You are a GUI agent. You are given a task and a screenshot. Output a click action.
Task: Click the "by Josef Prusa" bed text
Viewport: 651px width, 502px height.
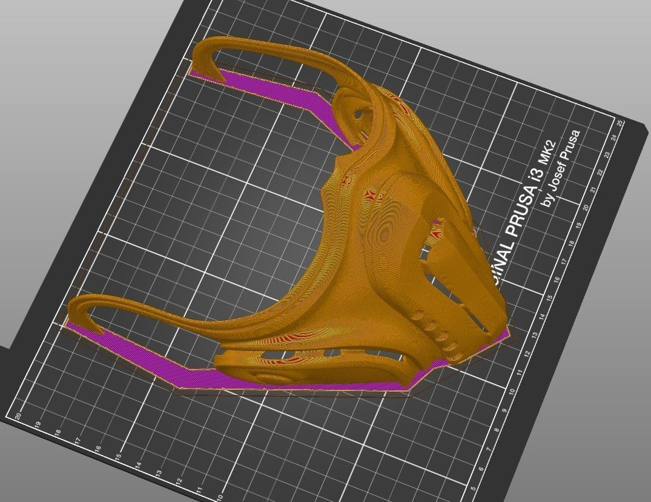coord(561,168)
